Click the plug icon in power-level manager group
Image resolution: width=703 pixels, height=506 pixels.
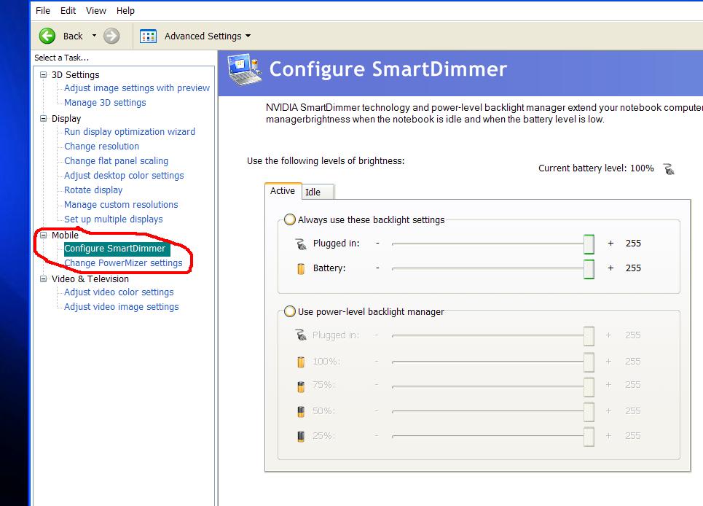point(301,335)
